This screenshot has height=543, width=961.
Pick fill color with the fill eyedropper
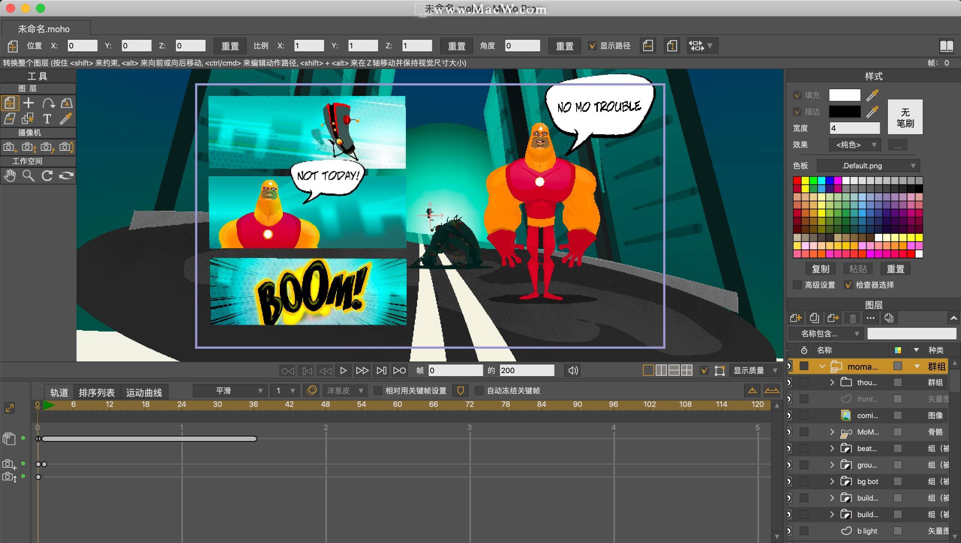[872, 95]
